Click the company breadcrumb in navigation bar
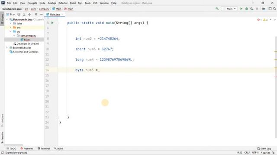This screenshot has height=155, width=277. coord(44,9)
